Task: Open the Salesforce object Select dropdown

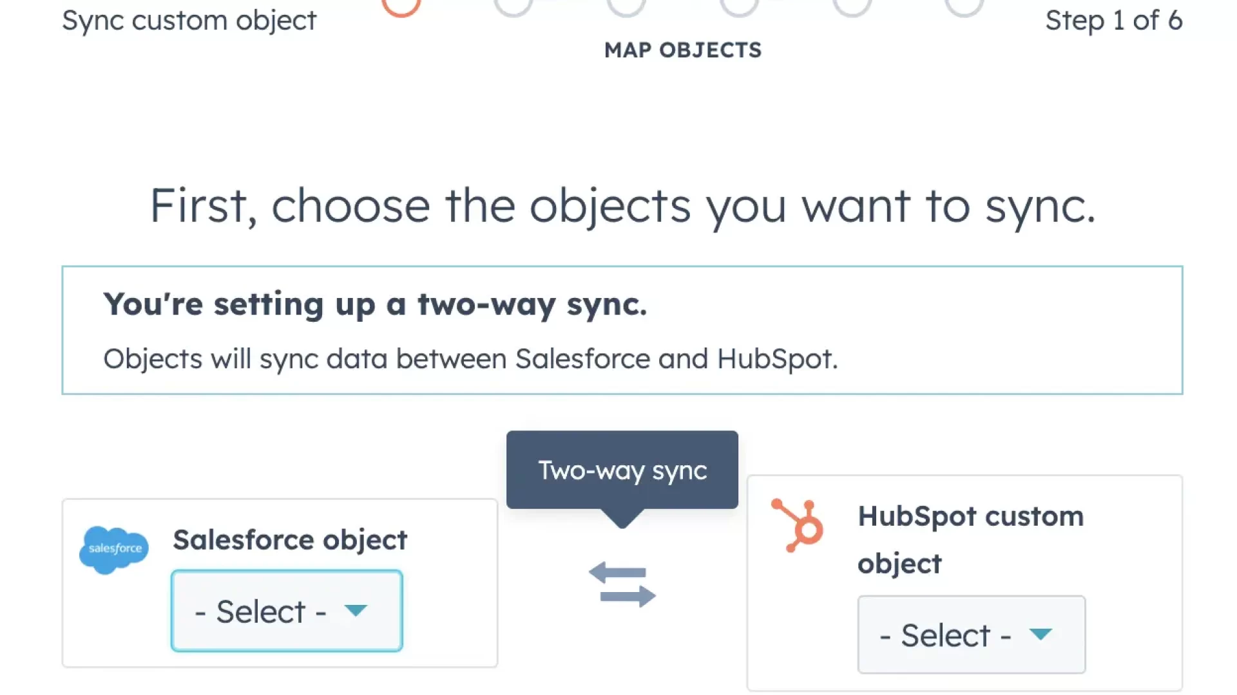Action: 285,611
